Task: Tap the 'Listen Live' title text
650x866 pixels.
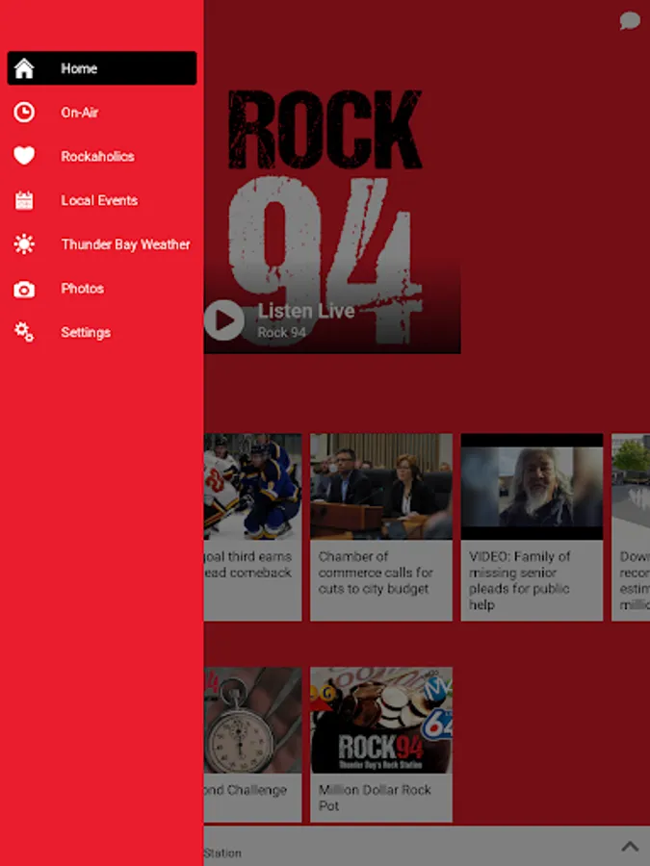Action: [x=306, y=311]
